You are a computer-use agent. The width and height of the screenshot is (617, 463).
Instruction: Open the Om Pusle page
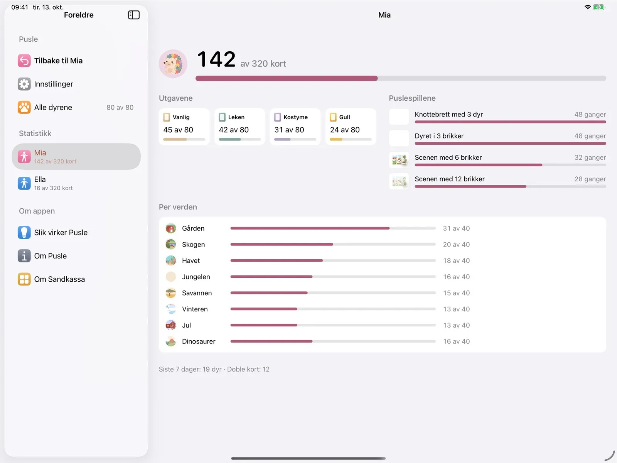76,256
